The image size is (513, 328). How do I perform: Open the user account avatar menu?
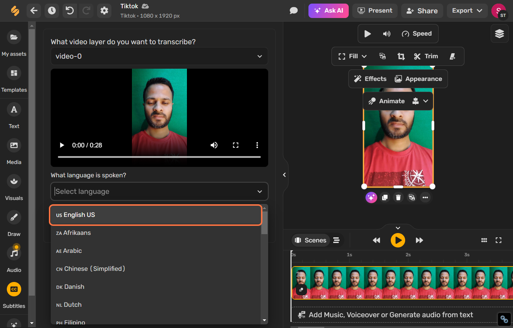point(499,11)
